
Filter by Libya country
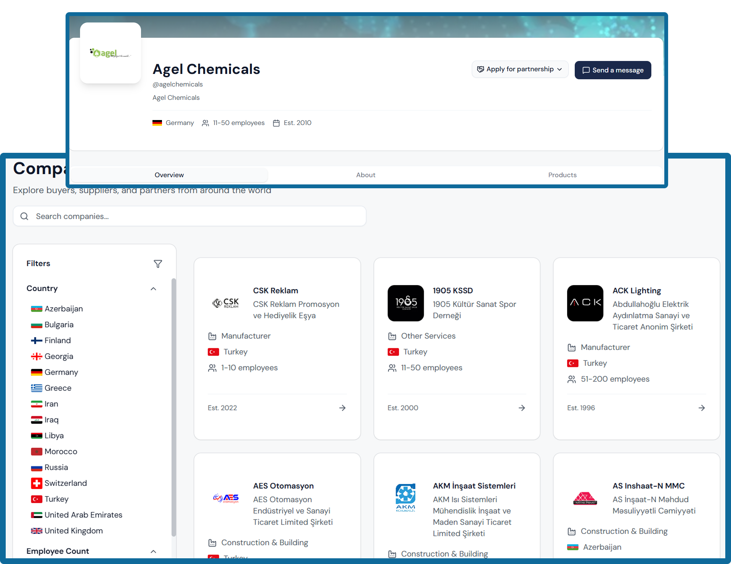pyautogui.click(x=47, y=436)
